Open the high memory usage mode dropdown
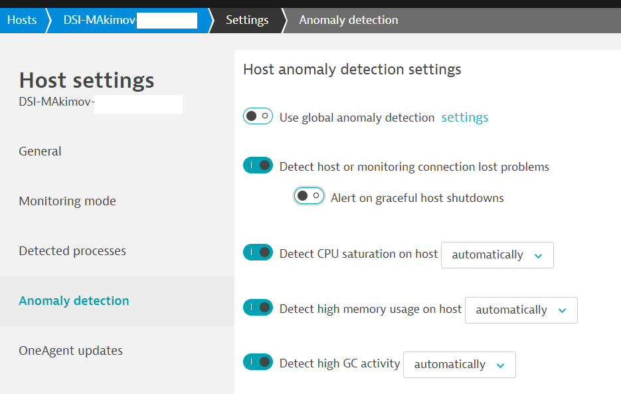The width and height of the screenshot is (621, 394). pos(521,310)
